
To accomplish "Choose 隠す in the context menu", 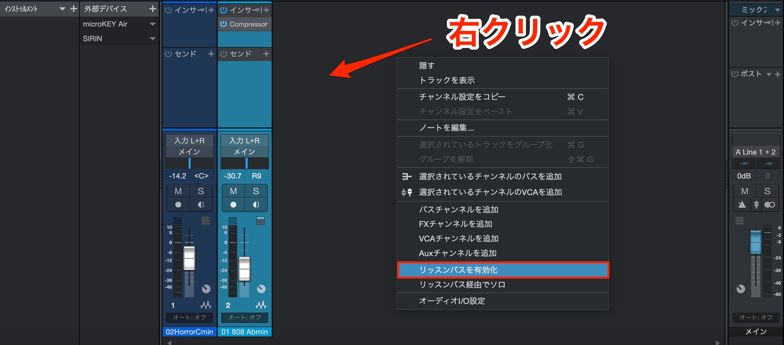I will pyautogui.click(x=503, y=66).
